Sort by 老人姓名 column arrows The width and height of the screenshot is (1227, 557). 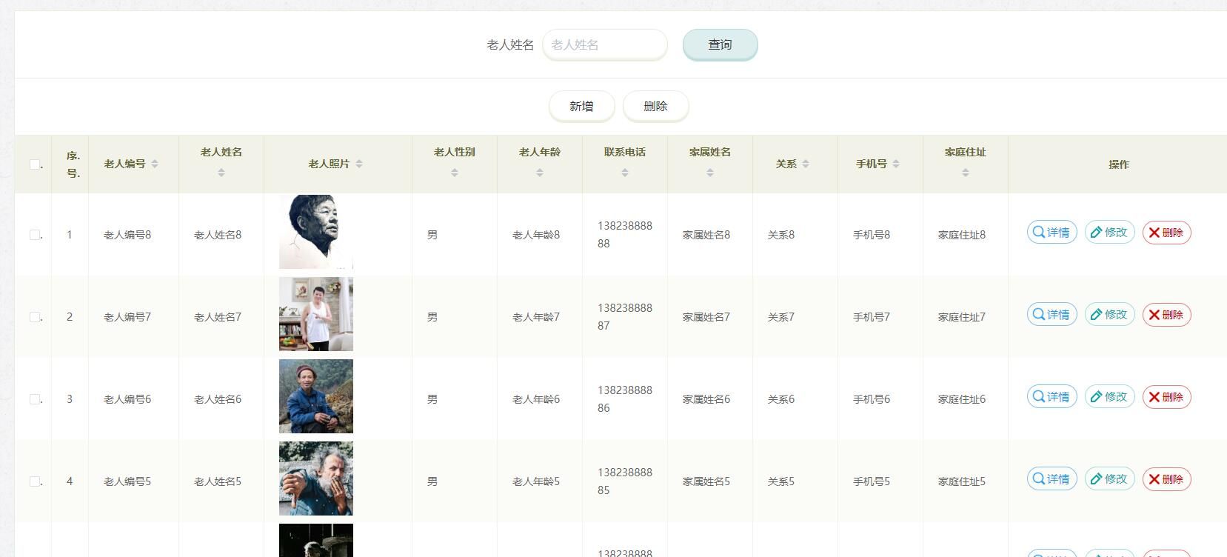coord(221,173)
